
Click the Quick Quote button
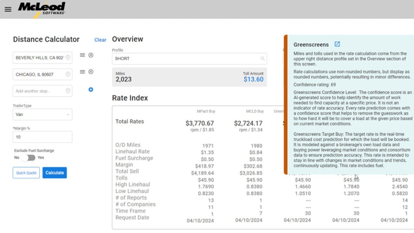[26, 173]
